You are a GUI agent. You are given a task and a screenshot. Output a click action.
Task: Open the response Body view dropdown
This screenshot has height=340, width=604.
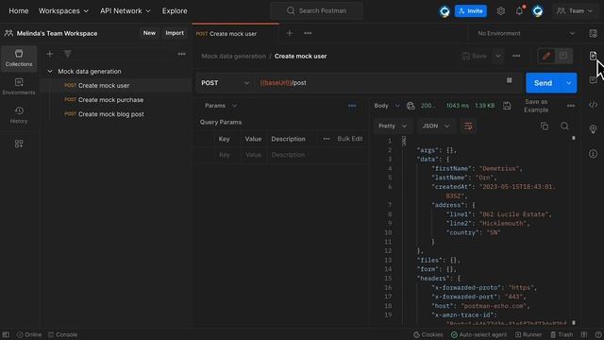[x=387, y=106]
